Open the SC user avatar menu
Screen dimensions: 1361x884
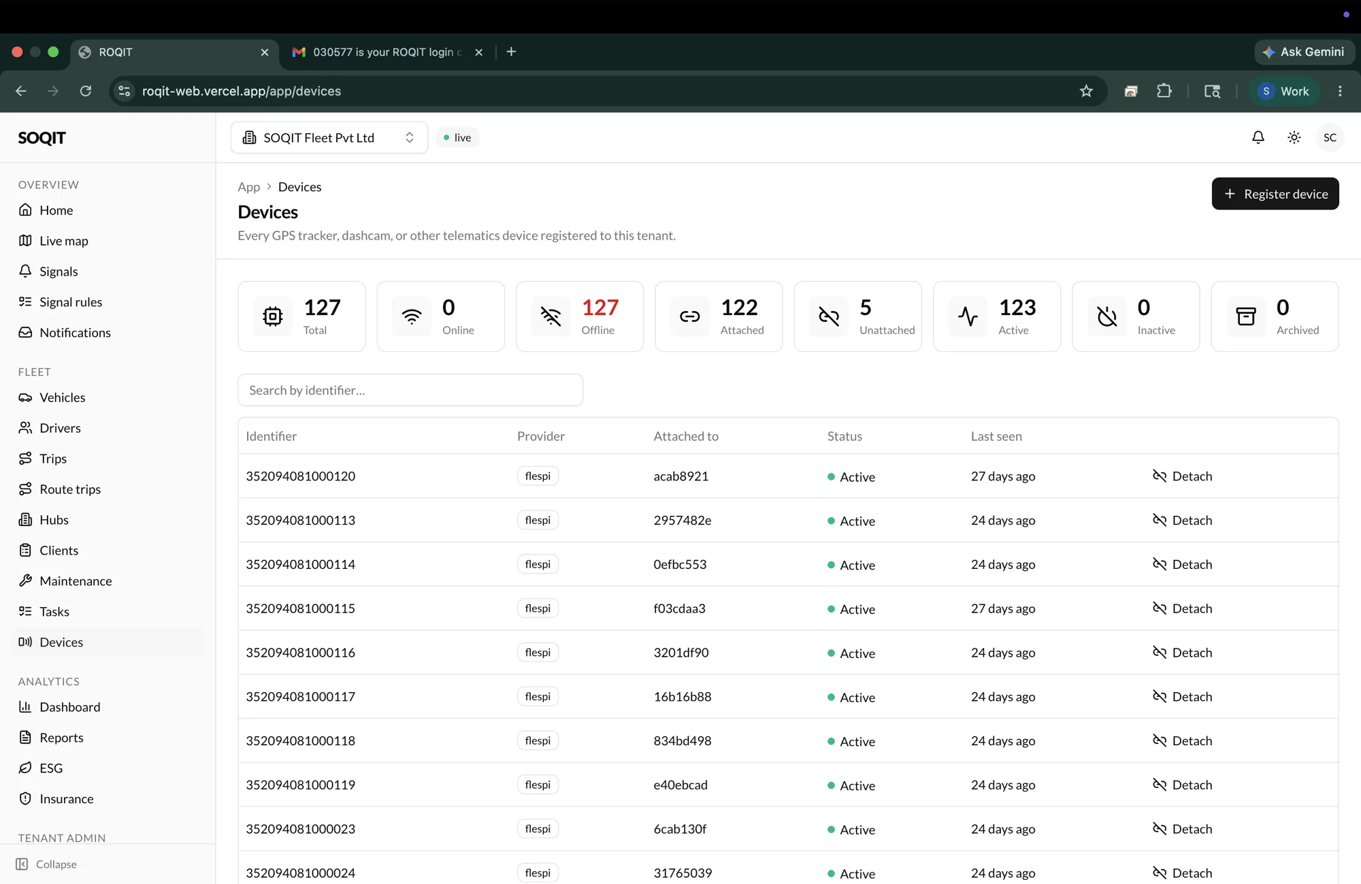coord(1330,137)
